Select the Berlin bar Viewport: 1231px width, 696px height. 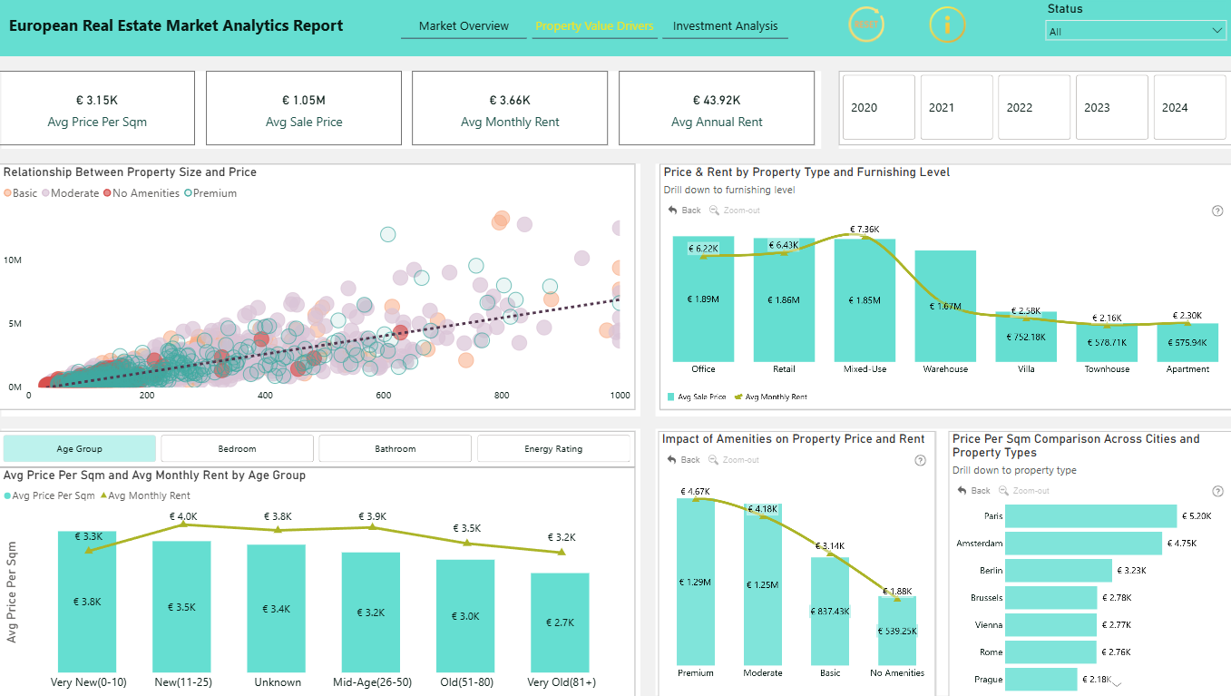tap(1059, 571)
